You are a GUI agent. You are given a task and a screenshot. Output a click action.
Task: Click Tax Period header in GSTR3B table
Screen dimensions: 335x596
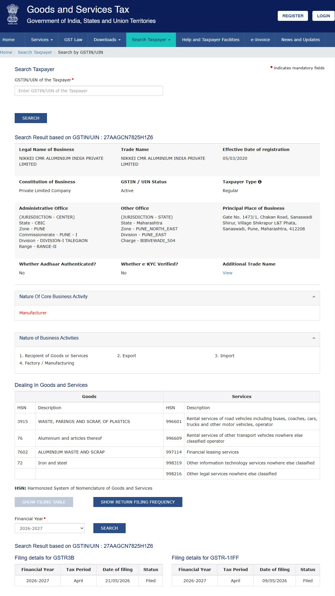pyautogui.click(x=78, y=570)
